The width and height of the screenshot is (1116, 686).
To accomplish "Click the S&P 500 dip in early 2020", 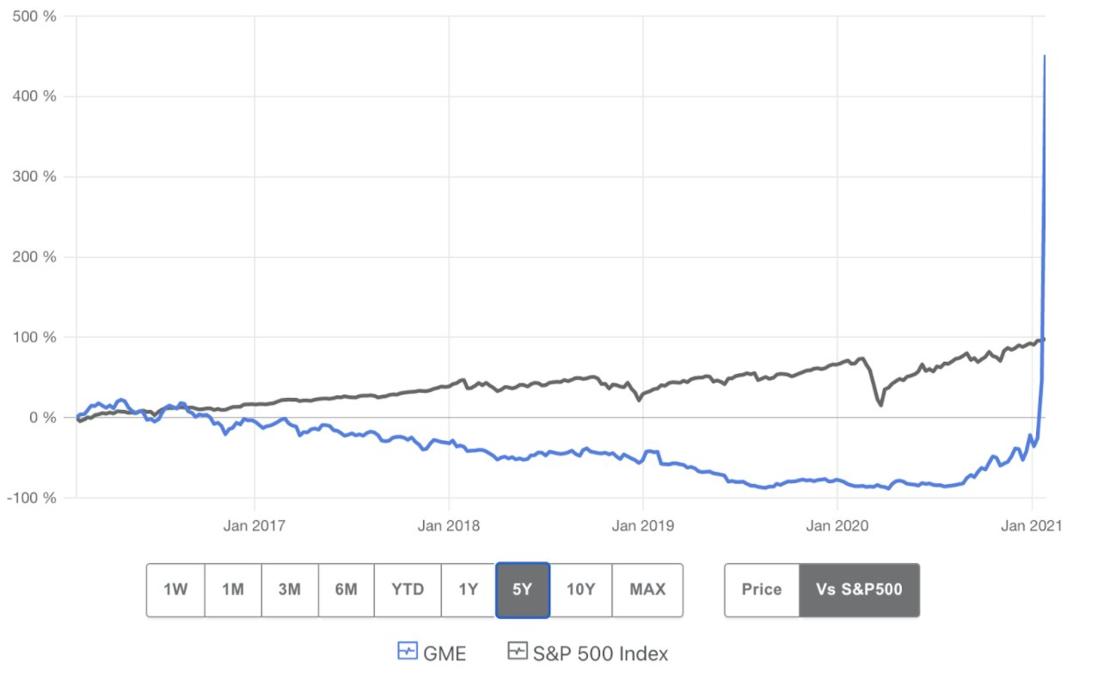I will click(880, 403).
